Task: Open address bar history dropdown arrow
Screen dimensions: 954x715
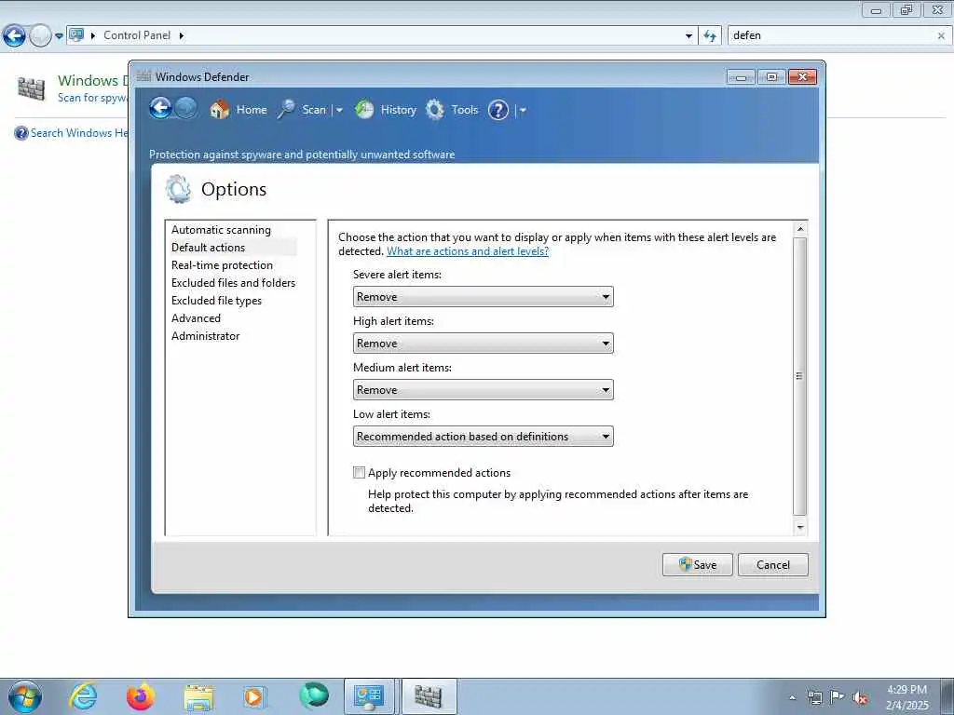Action: coord(688,36)
